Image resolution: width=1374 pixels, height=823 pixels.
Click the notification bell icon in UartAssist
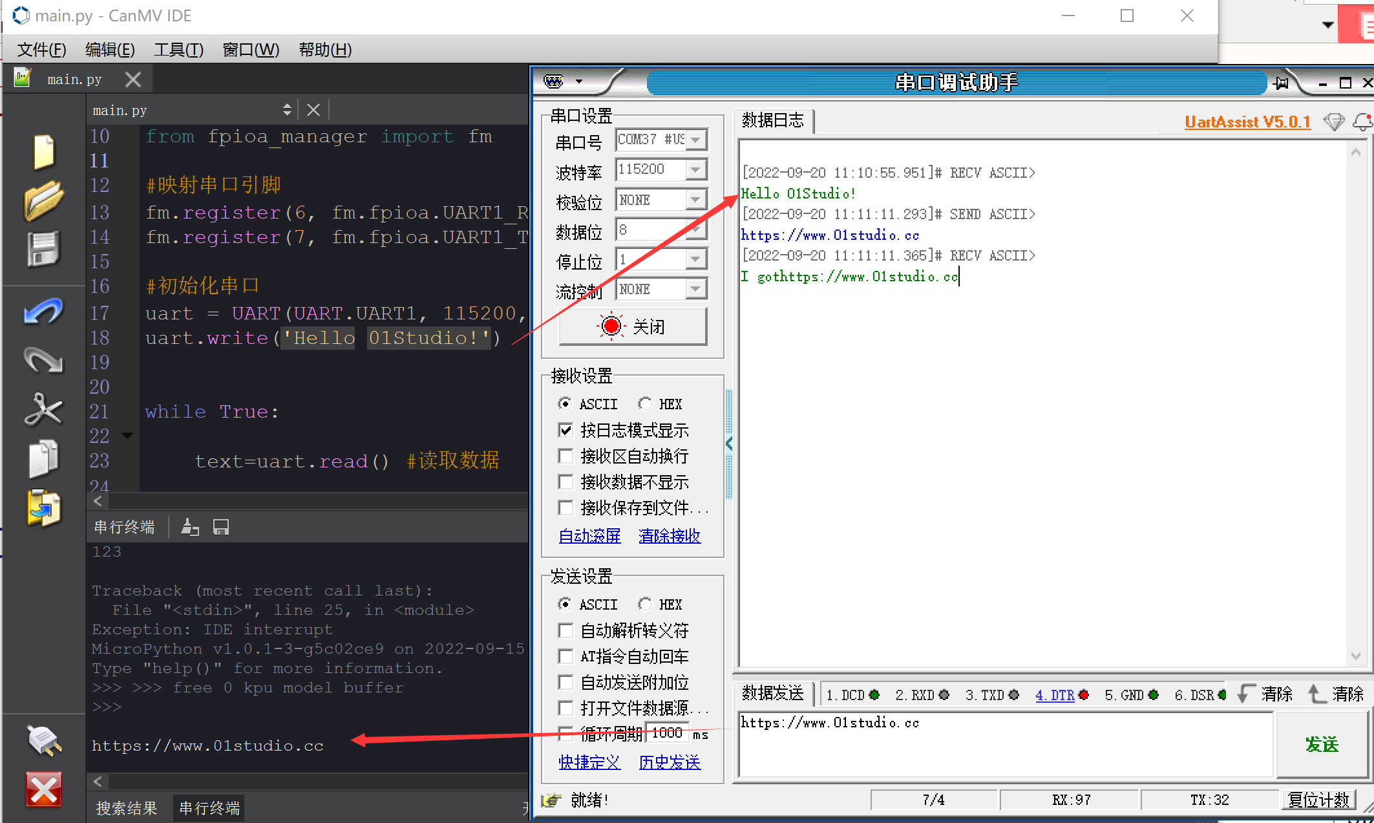tap(1363, 122)
